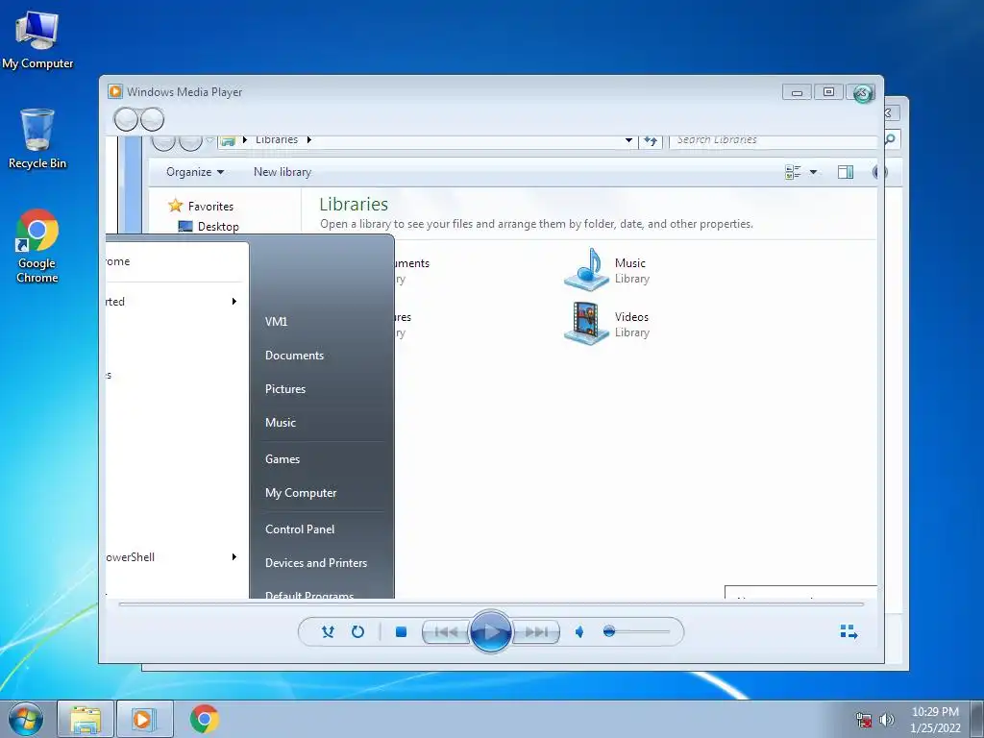Open the Organize dropdown menu
Screen dimensions: 984x738
pos(194,172)
